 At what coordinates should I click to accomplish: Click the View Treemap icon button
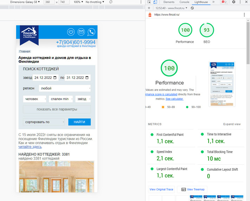pyautogui.click(x=192, y=189)
